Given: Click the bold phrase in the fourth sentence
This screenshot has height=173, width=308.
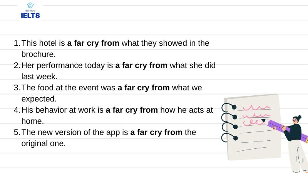Looking at the screenshot, I should (132, 110).
